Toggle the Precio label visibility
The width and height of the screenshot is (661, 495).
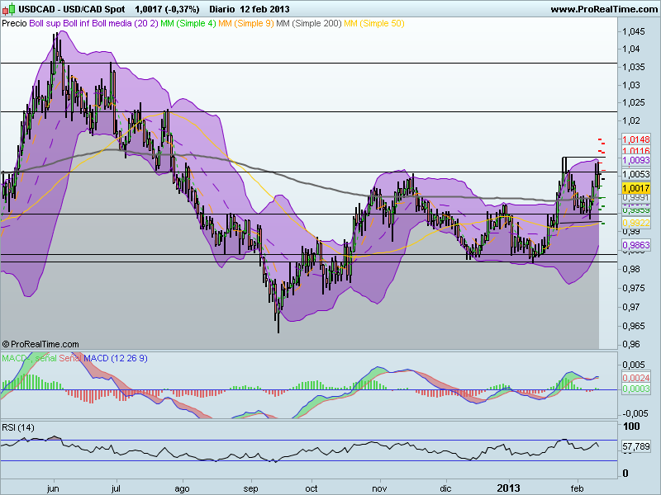point(14,23)
